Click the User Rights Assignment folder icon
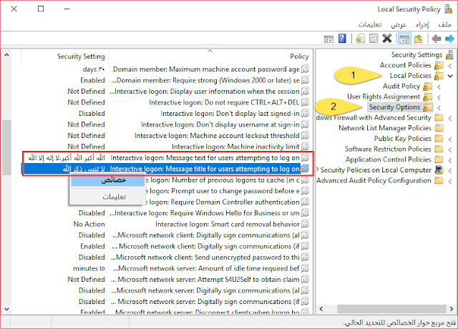458x329 pixels. point(428,97)
